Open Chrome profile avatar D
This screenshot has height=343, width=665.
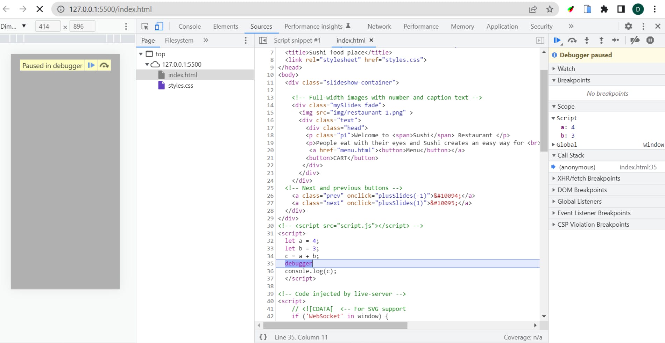(638, 9)
